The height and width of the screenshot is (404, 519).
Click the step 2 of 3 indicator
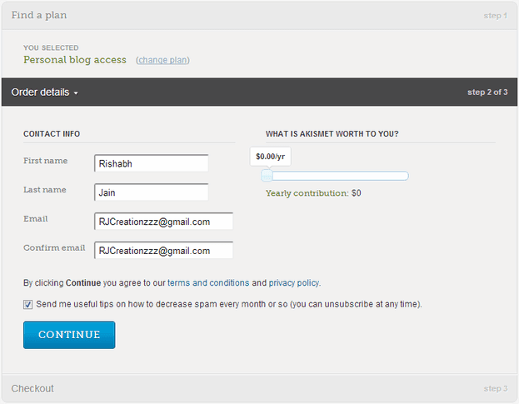click(x=487, y=92)
